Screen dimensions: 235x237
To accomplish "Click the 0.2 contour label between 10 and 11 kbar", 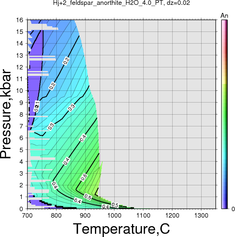I will tap(52, 86).
